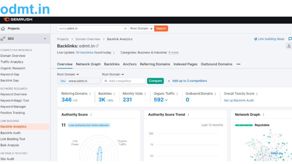Click info icon beside Authority Score heading
The width and height of the screenshot is (292, 164).
pos(91,114)
